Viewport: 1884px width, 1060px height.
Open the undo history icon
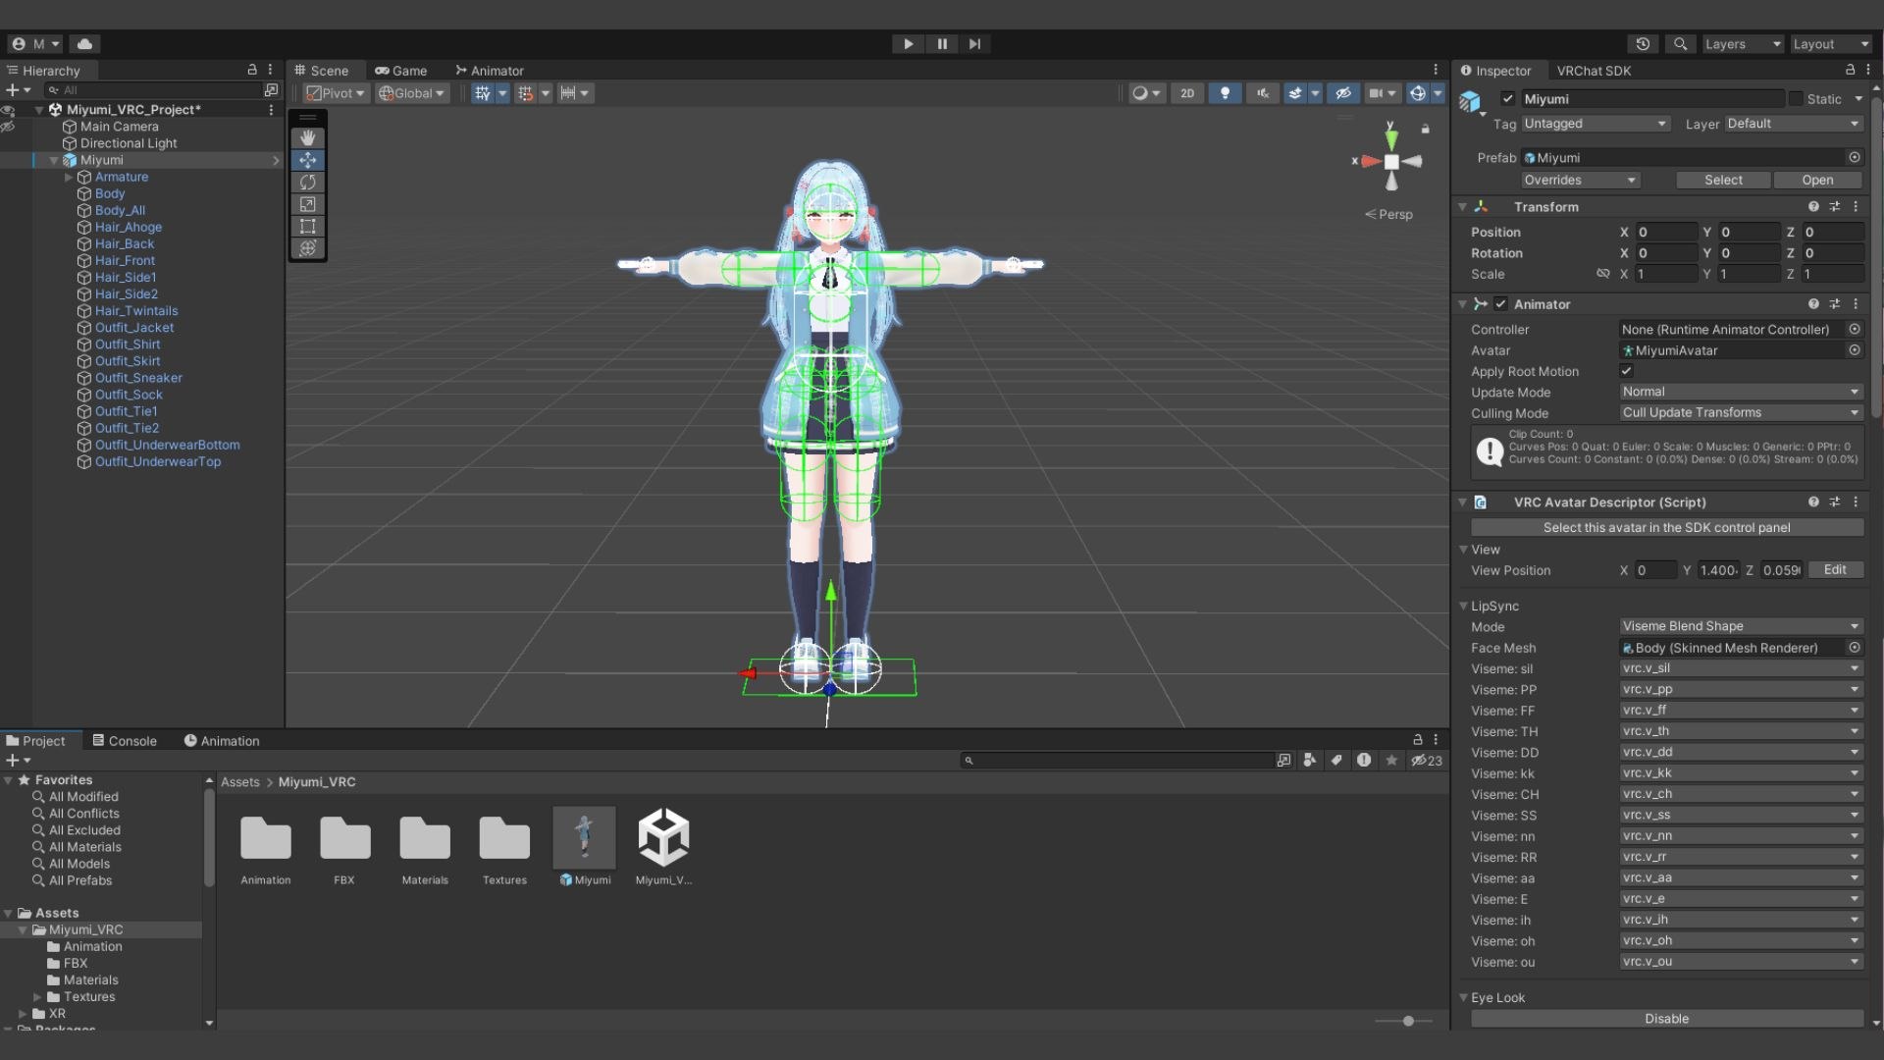(1643, 44)
